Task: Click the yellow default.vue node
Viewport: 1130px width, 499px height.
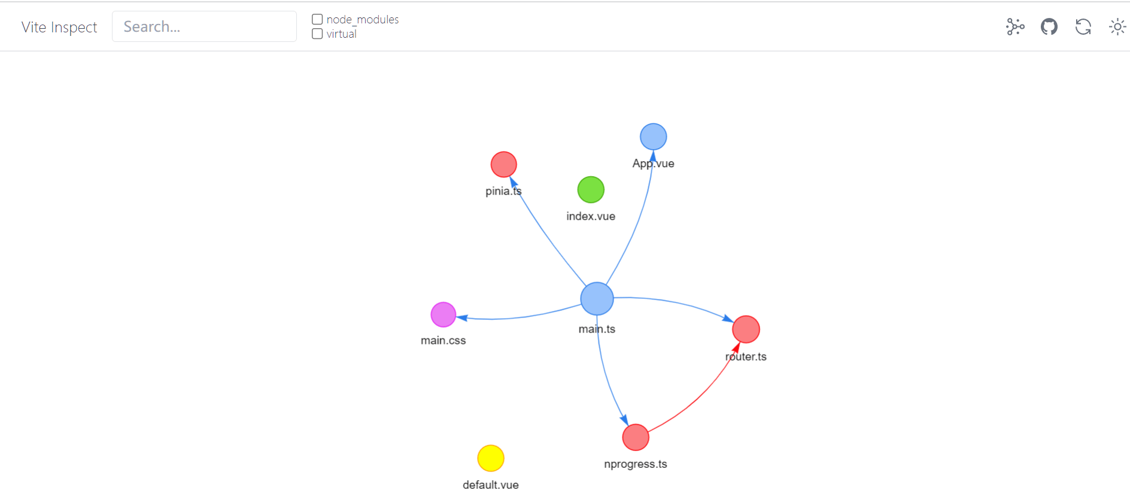Action: 491,458
